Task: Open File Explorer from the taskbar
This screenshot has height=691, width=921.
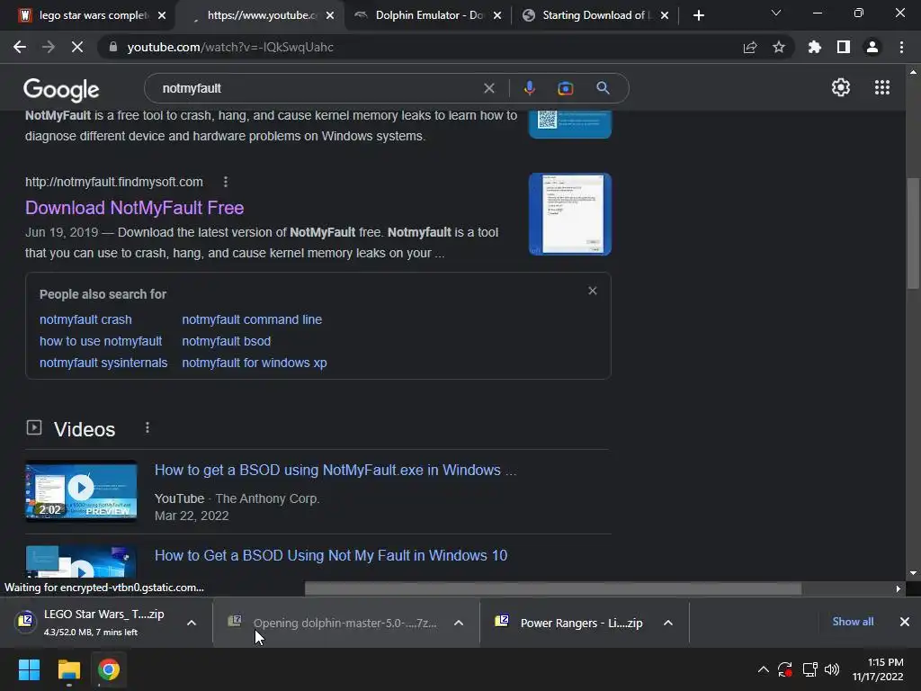Action: pos(68,669)
